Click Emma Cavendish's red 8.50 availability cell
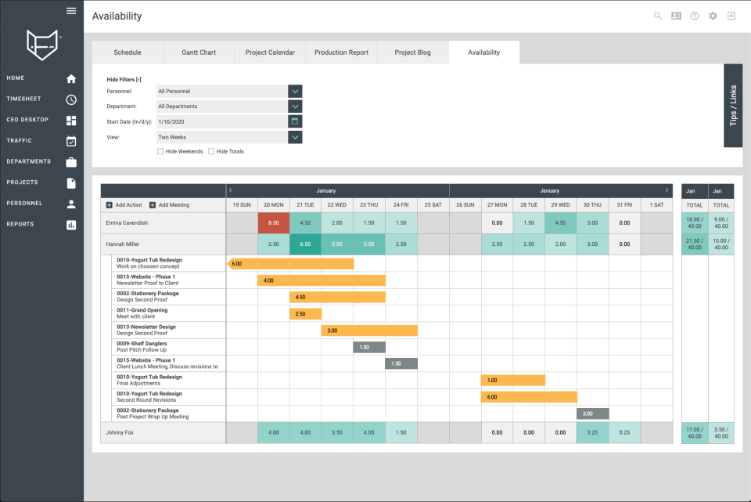 pos(273,224)
